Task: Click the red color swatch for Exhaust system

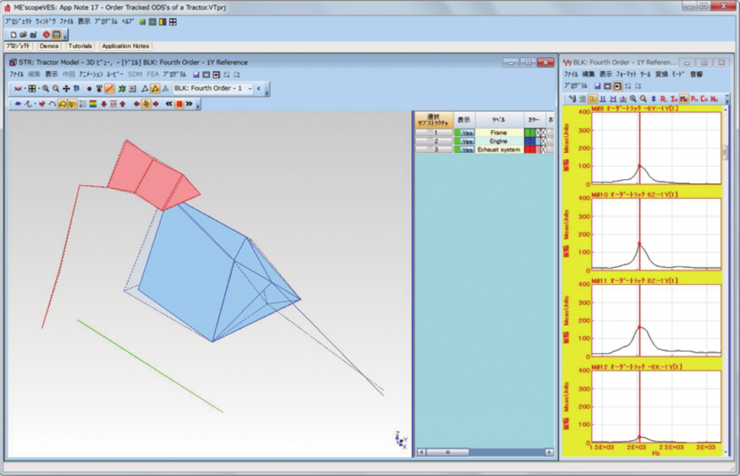Action: point(530,150)
